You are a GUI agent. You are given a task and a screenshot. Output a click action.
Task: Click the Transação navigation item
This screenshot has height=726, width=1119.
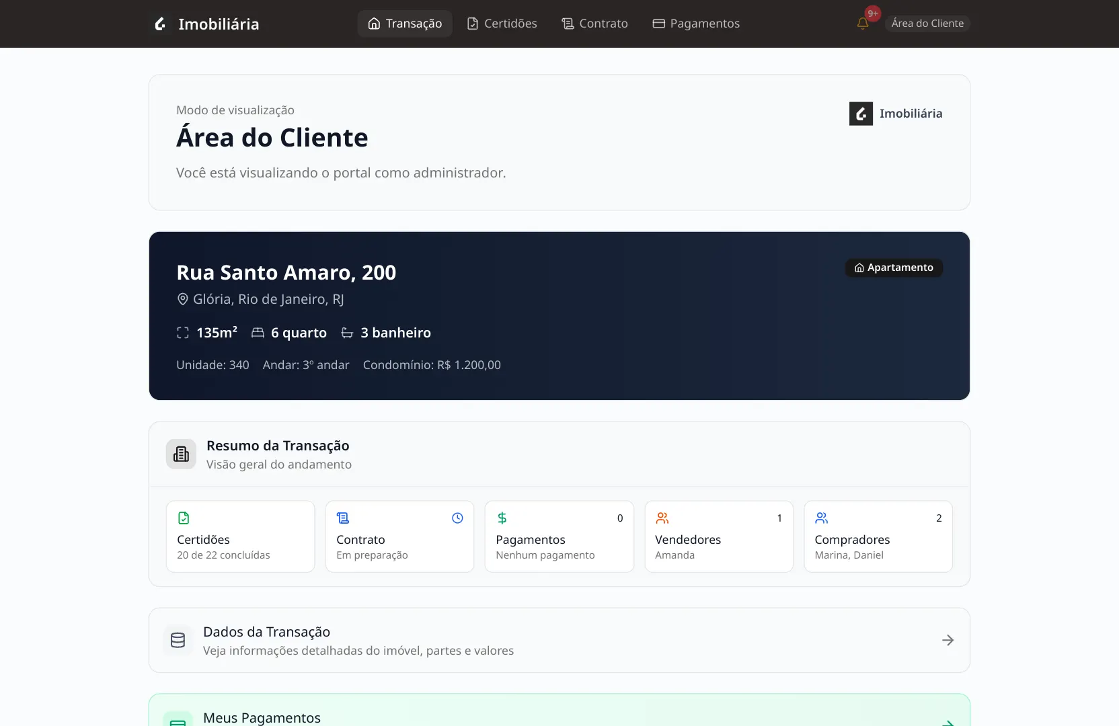click(x=404, y=23)
